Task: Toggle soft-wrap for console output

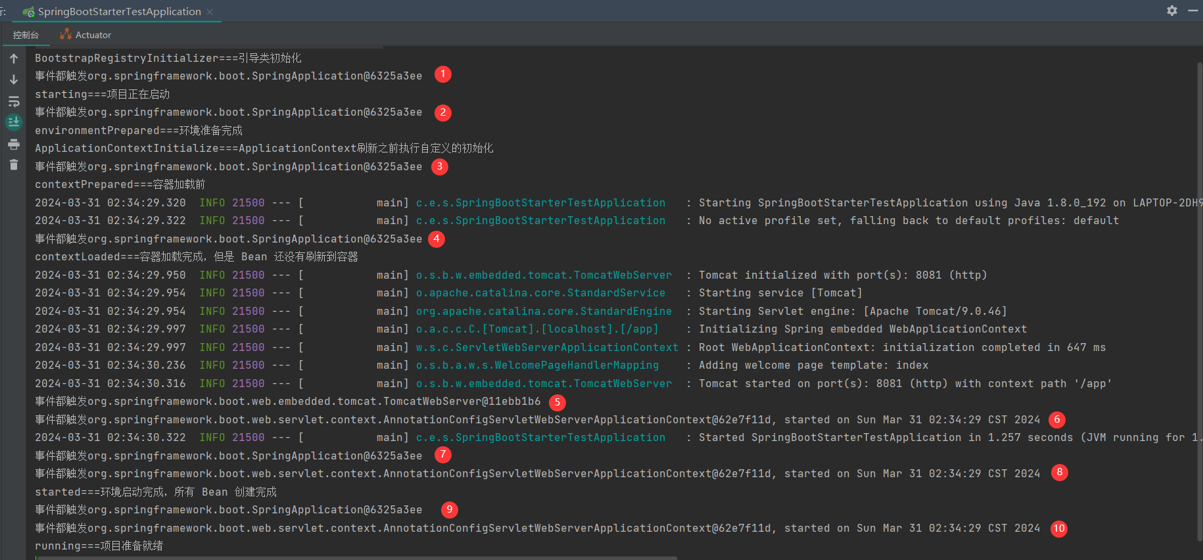Action: tap(14, 101)
